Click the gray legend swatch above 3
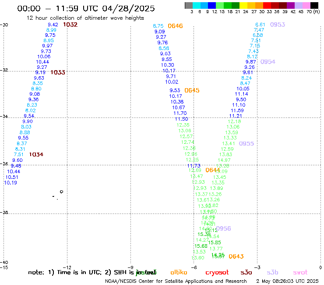The width and height of the screenshot is (324, 285). pos(189,5)
